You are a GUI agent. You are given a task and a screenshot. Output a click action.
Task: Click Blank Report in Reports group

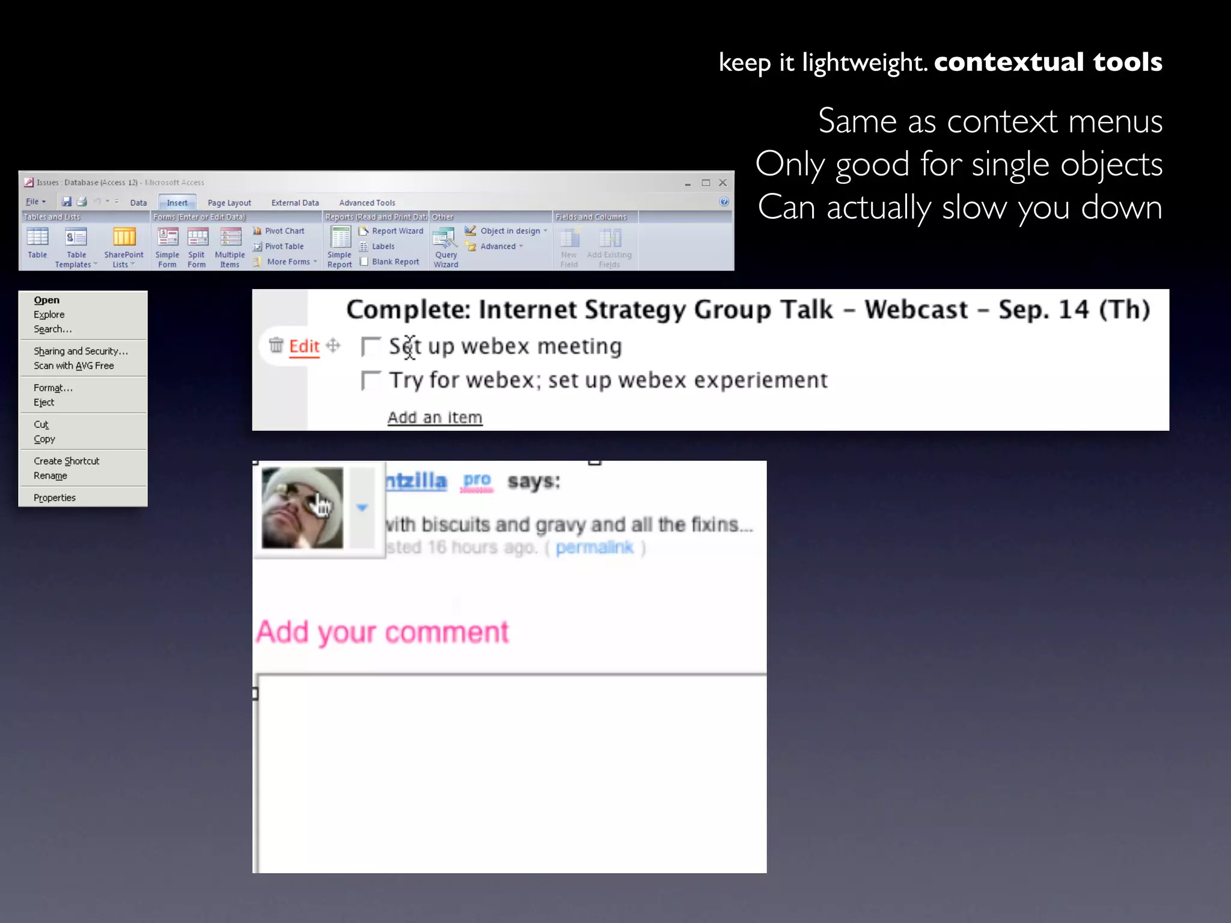(389, 262)
